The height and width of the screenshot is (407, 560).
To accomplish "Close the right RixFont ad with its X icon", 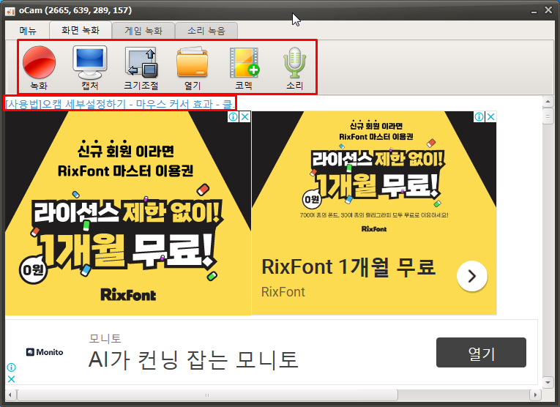I will click(x=491, y=116).
